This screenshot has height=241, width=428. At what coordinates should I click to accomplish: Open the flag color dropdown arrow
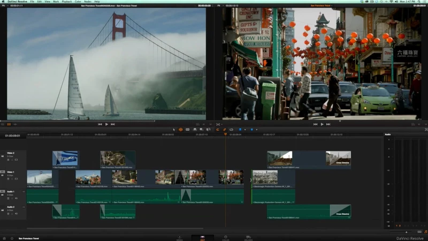click(x=244, y=129)
